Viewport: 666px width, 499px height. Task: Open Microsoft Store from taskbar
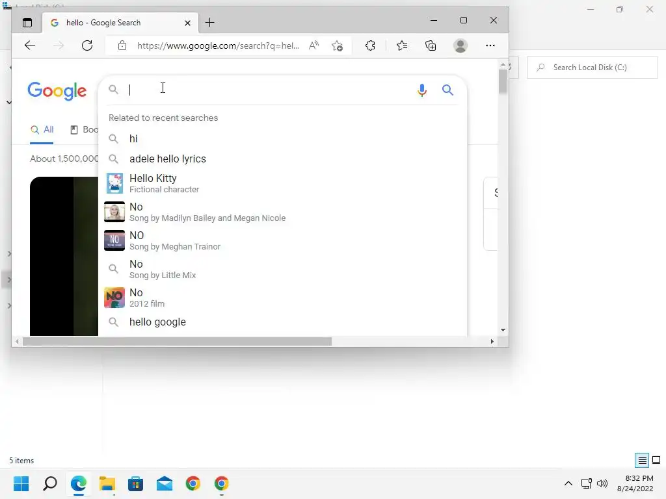click(135, 483)
